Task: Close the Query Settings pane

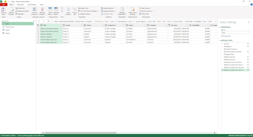Action: (x=249, y=22)
